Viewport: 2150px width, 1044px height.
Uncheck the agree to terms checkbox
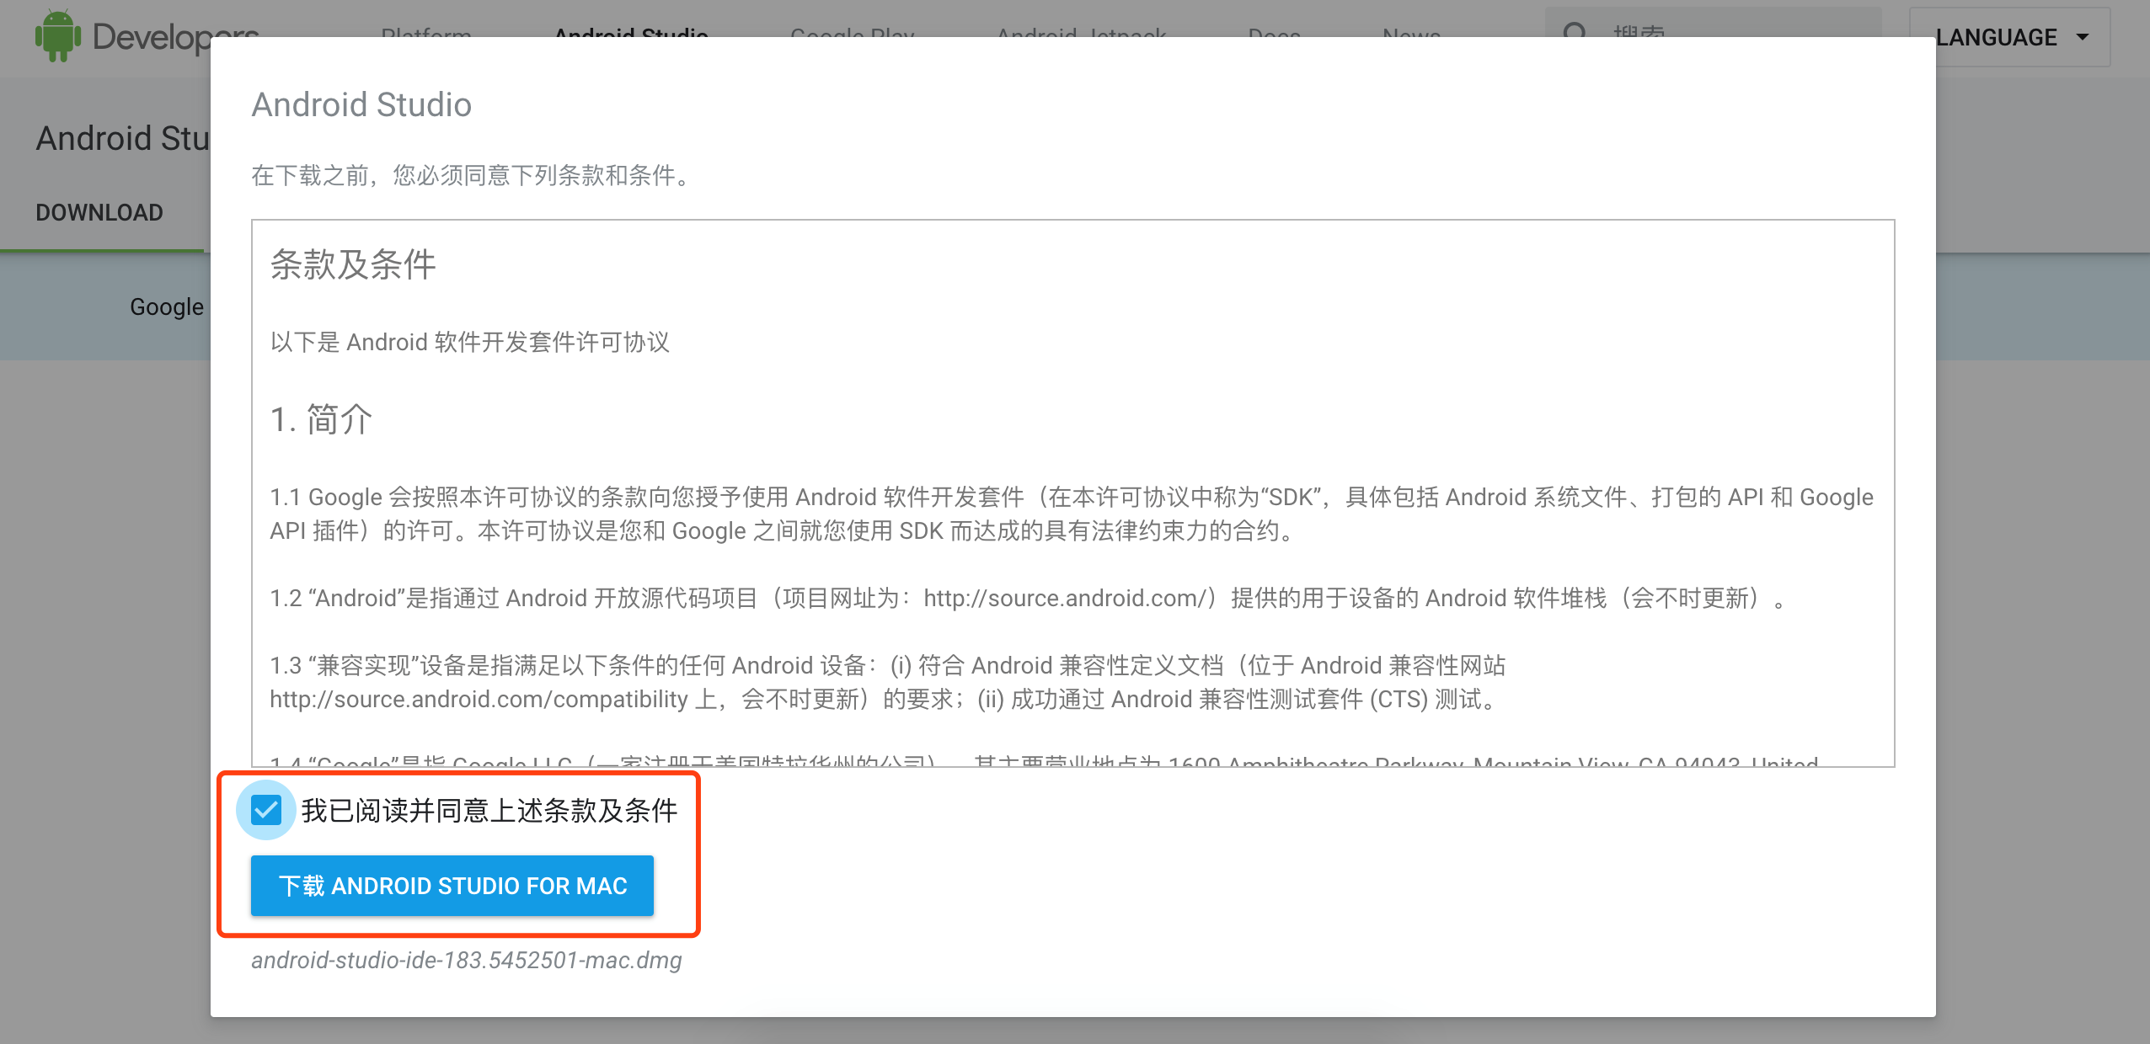266,810
